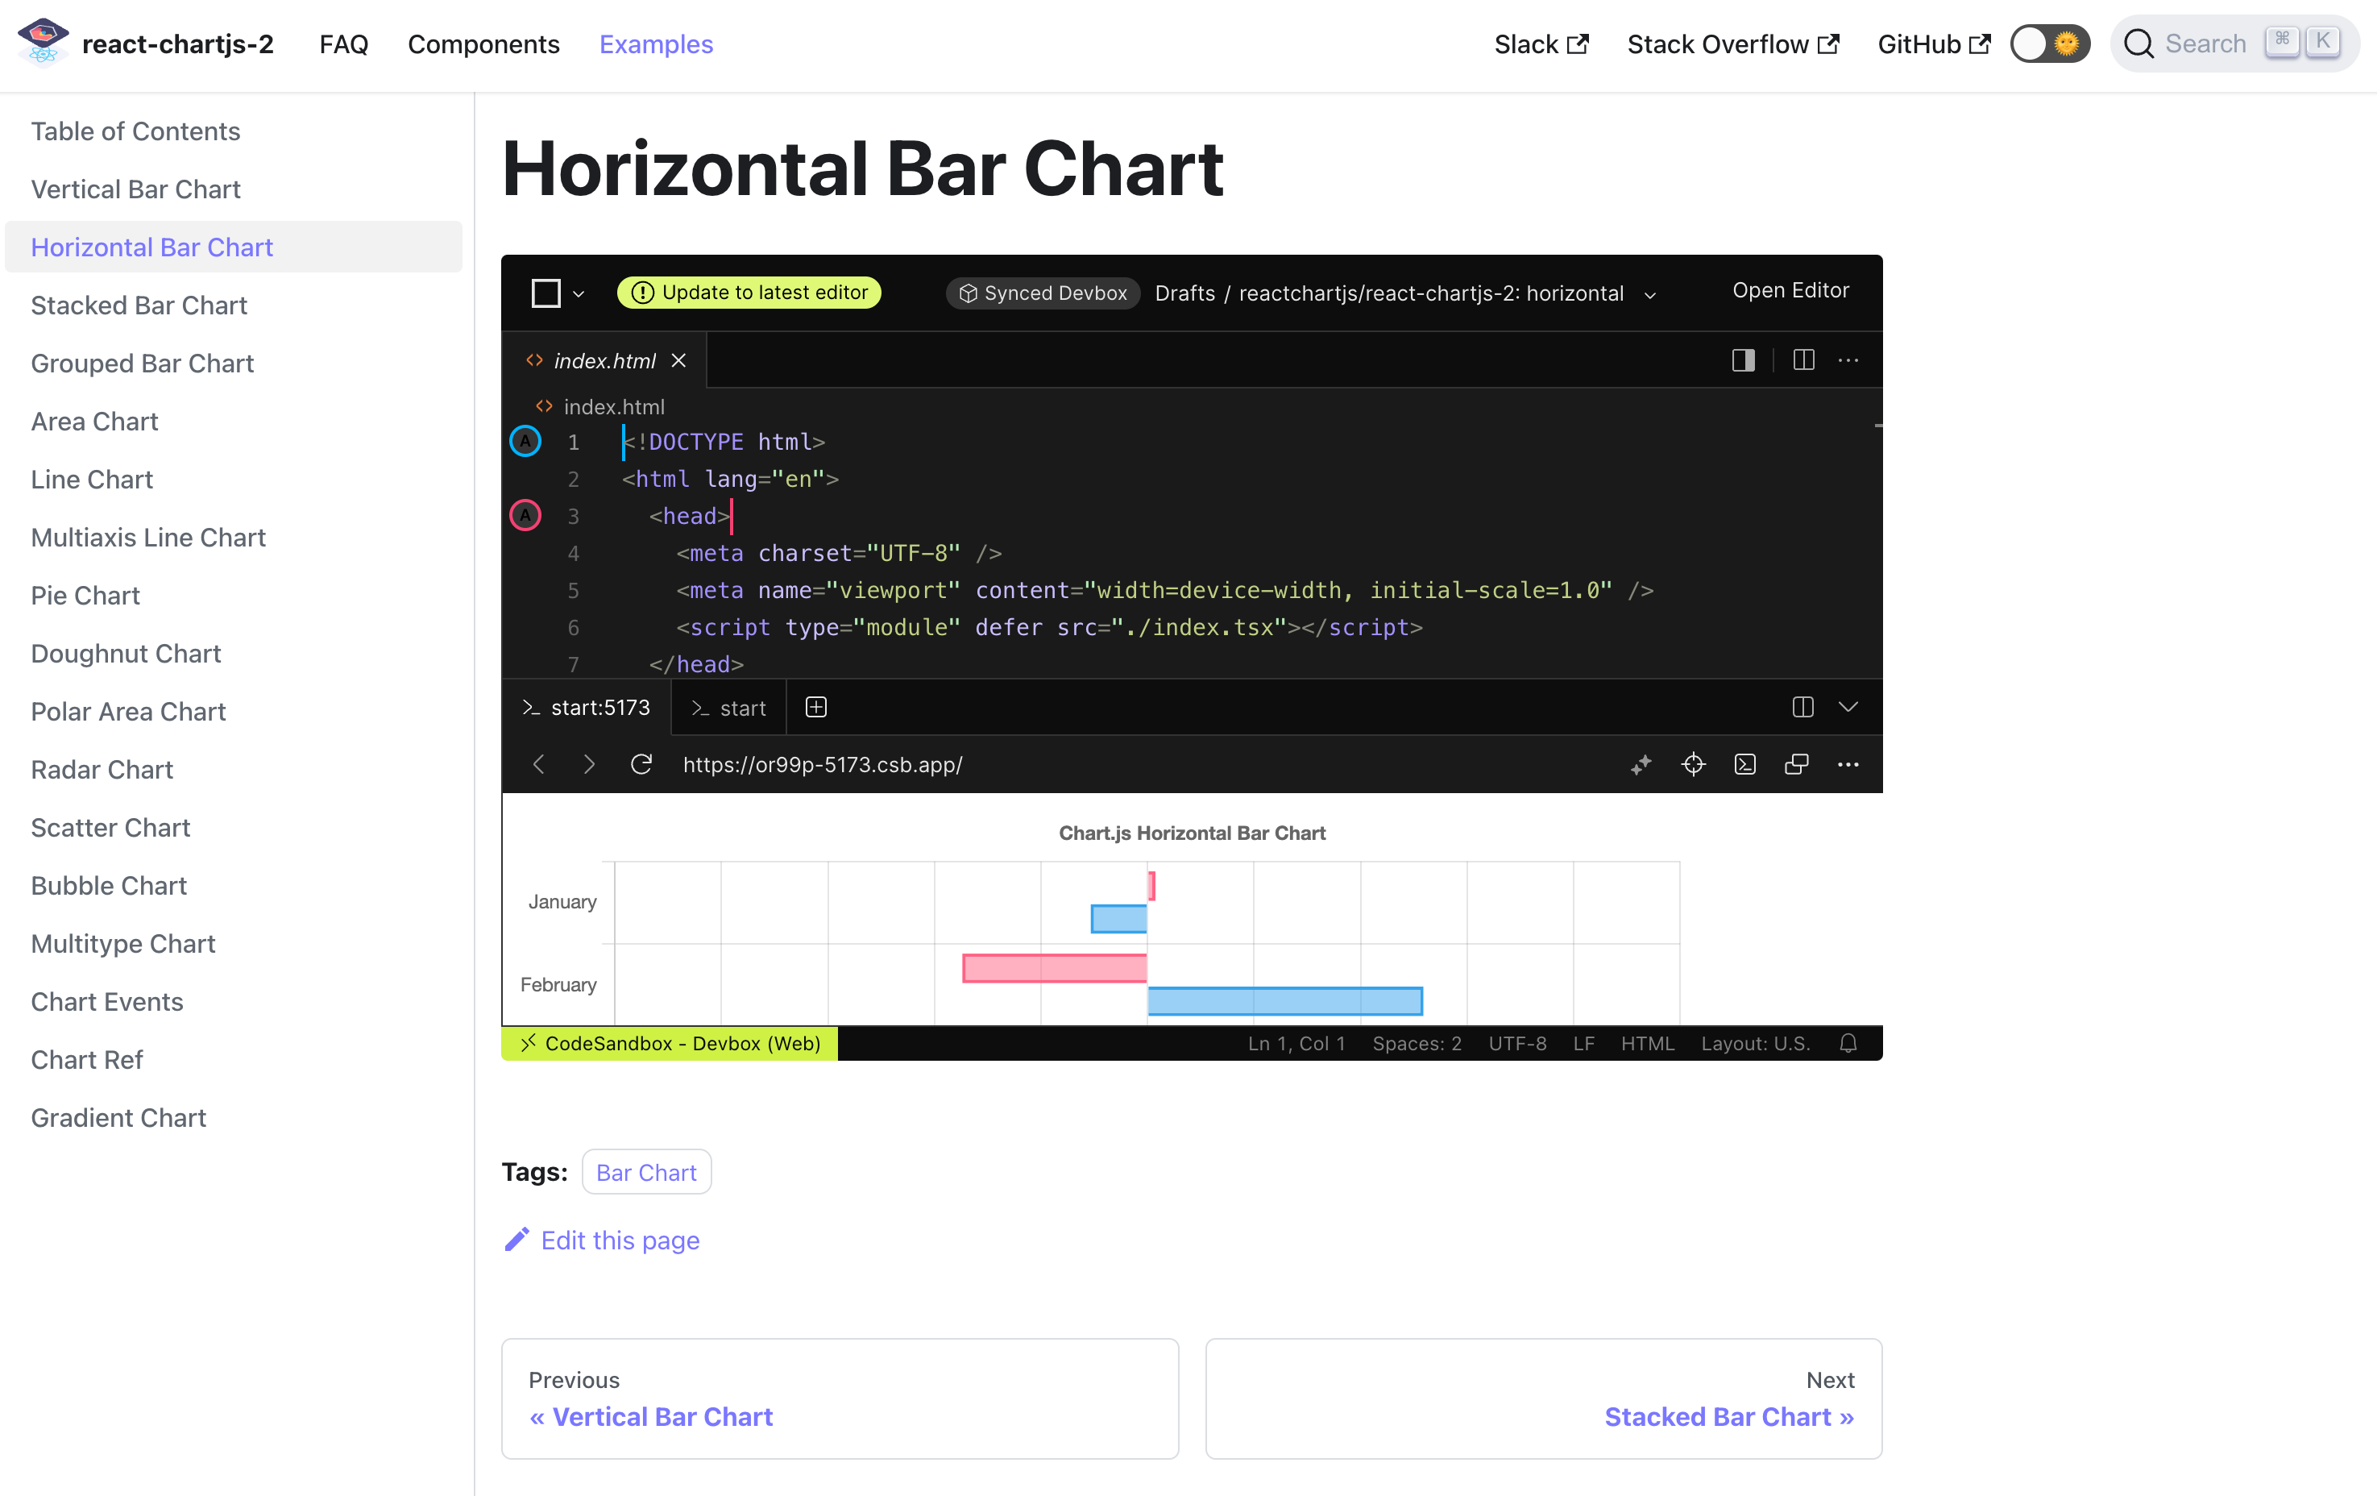Viewport: 2377px width, 1496px height.
Task: Click Update to latest editor button
Action: (749, 293)
